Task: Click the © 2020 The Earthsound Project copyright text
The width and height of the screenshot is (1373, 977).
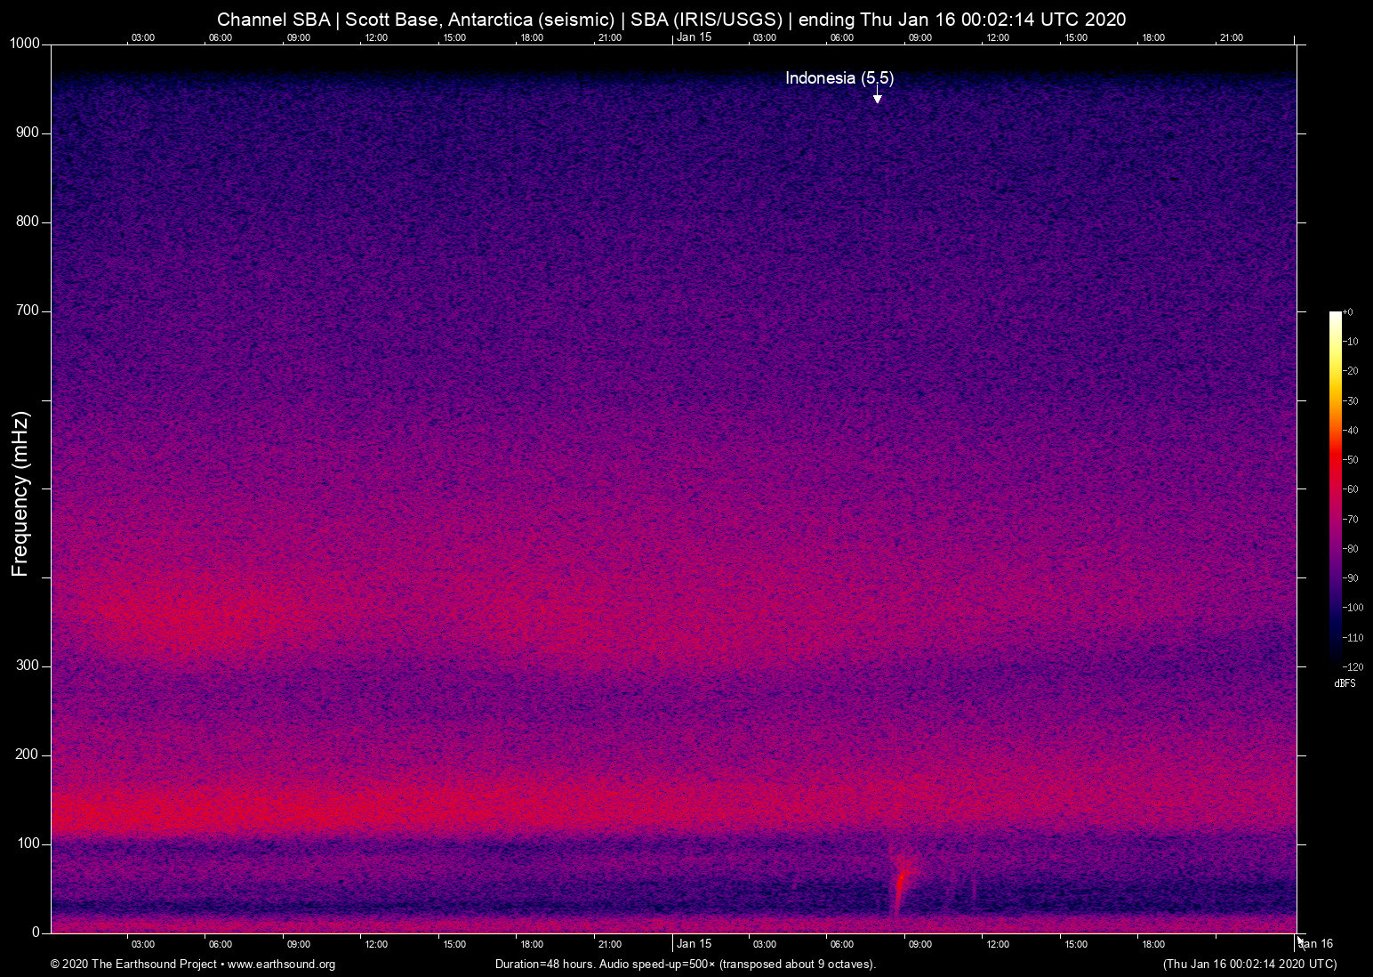Action: 134,965
